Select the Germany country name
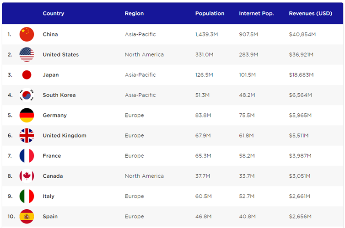The image size is (345, 228). point(54,115)
